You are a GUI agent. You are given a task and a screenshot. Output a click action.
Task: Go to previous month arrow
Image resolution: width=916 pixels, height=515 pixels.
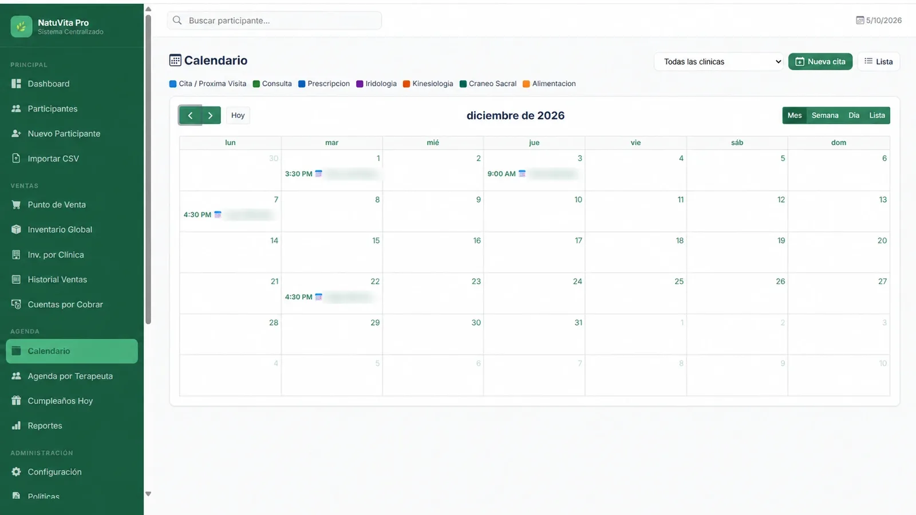pos(190,115)
